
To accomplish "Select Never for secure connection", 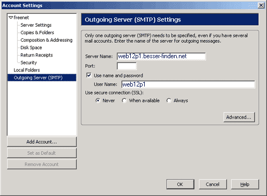I will tap(98, 100).
